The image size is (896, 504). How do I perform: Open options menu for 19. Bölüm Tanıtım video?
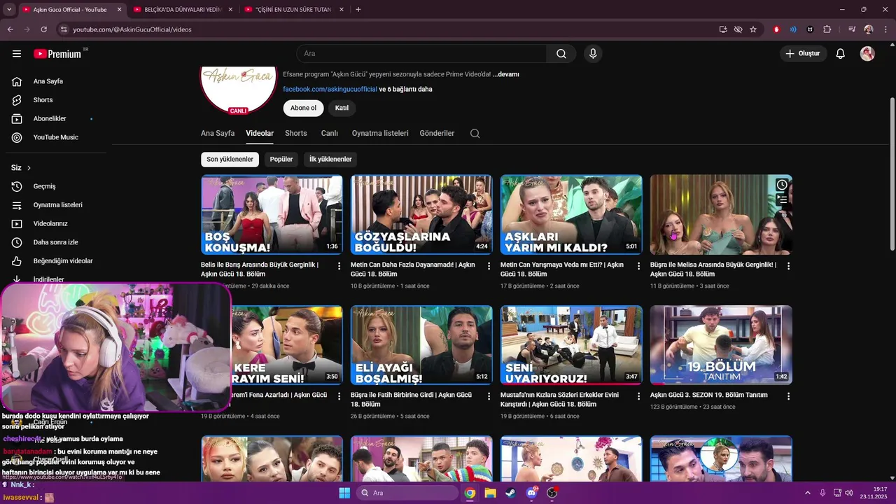pos(789,396)
